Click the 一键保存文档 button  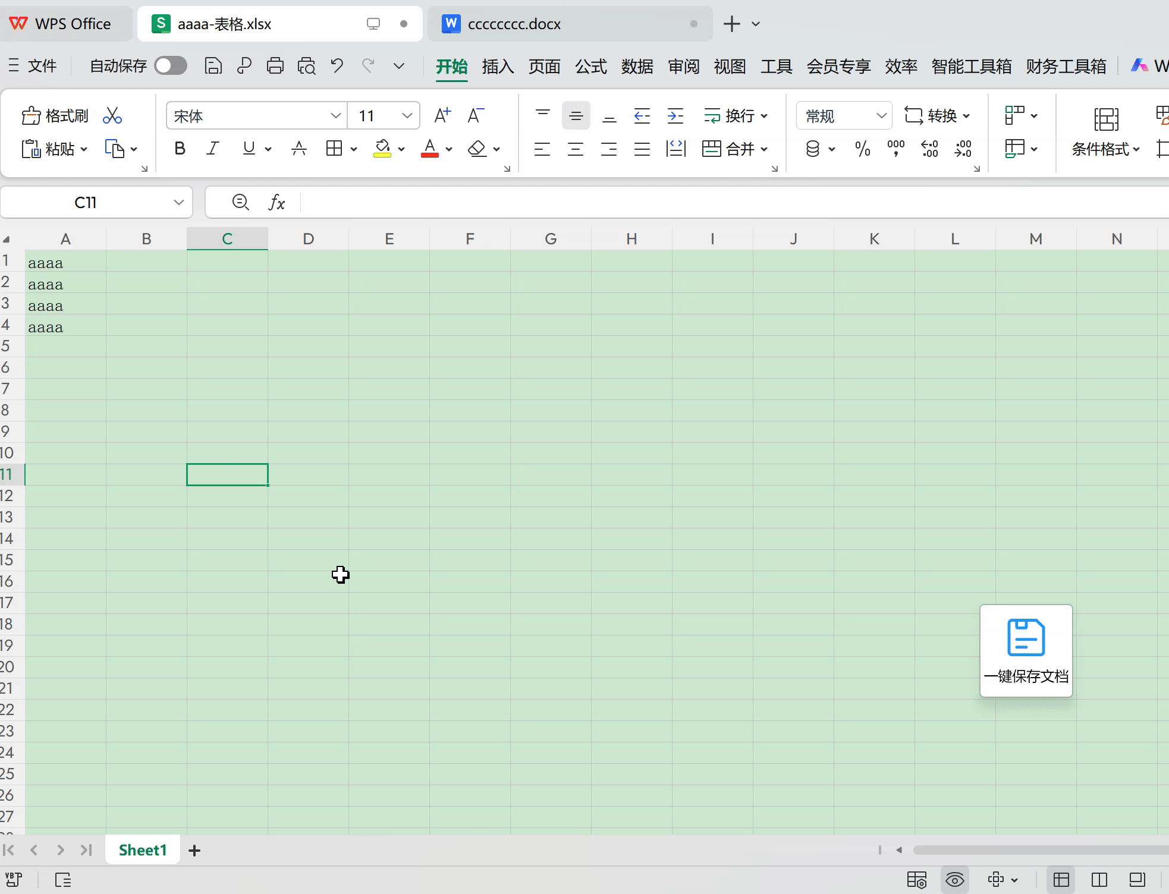coord(1026,650)
